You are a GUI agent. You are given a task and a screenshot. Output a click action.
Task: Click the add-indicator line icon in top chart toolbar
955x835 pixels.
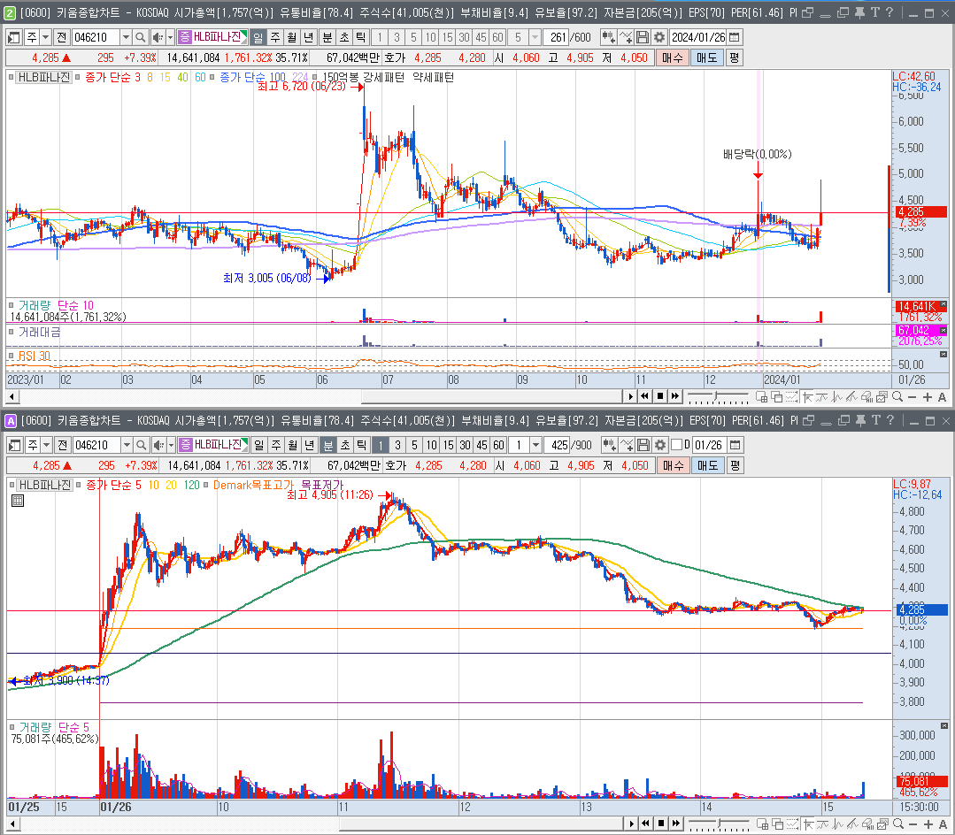click(626, 38)
